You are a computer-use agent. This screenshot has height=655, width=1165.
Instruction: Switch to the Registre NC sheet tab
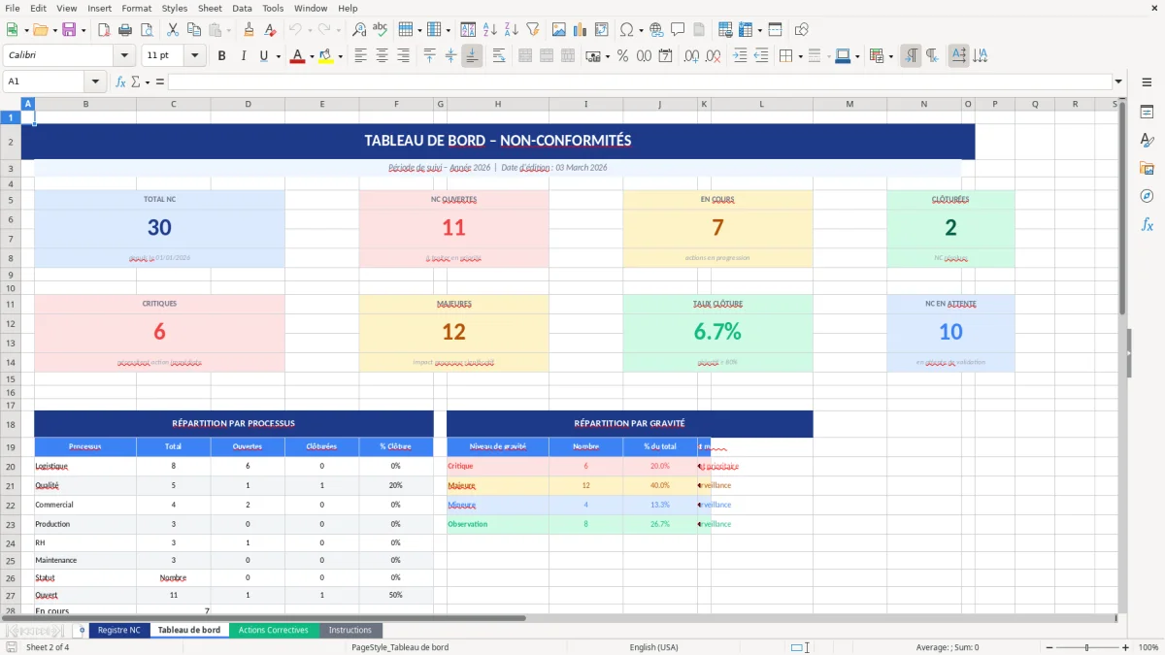tap(118, 629)
